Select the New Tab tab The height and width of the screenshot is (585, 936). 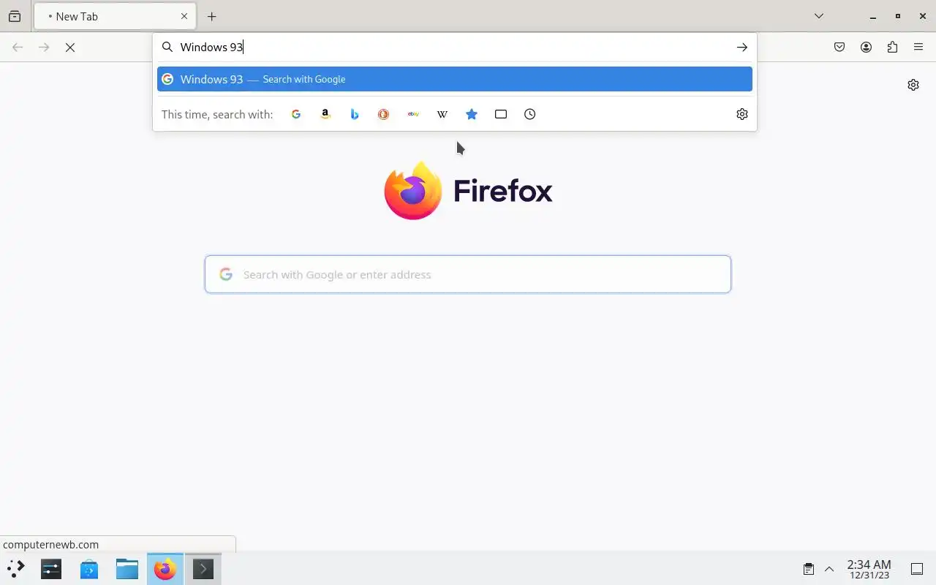115,16
